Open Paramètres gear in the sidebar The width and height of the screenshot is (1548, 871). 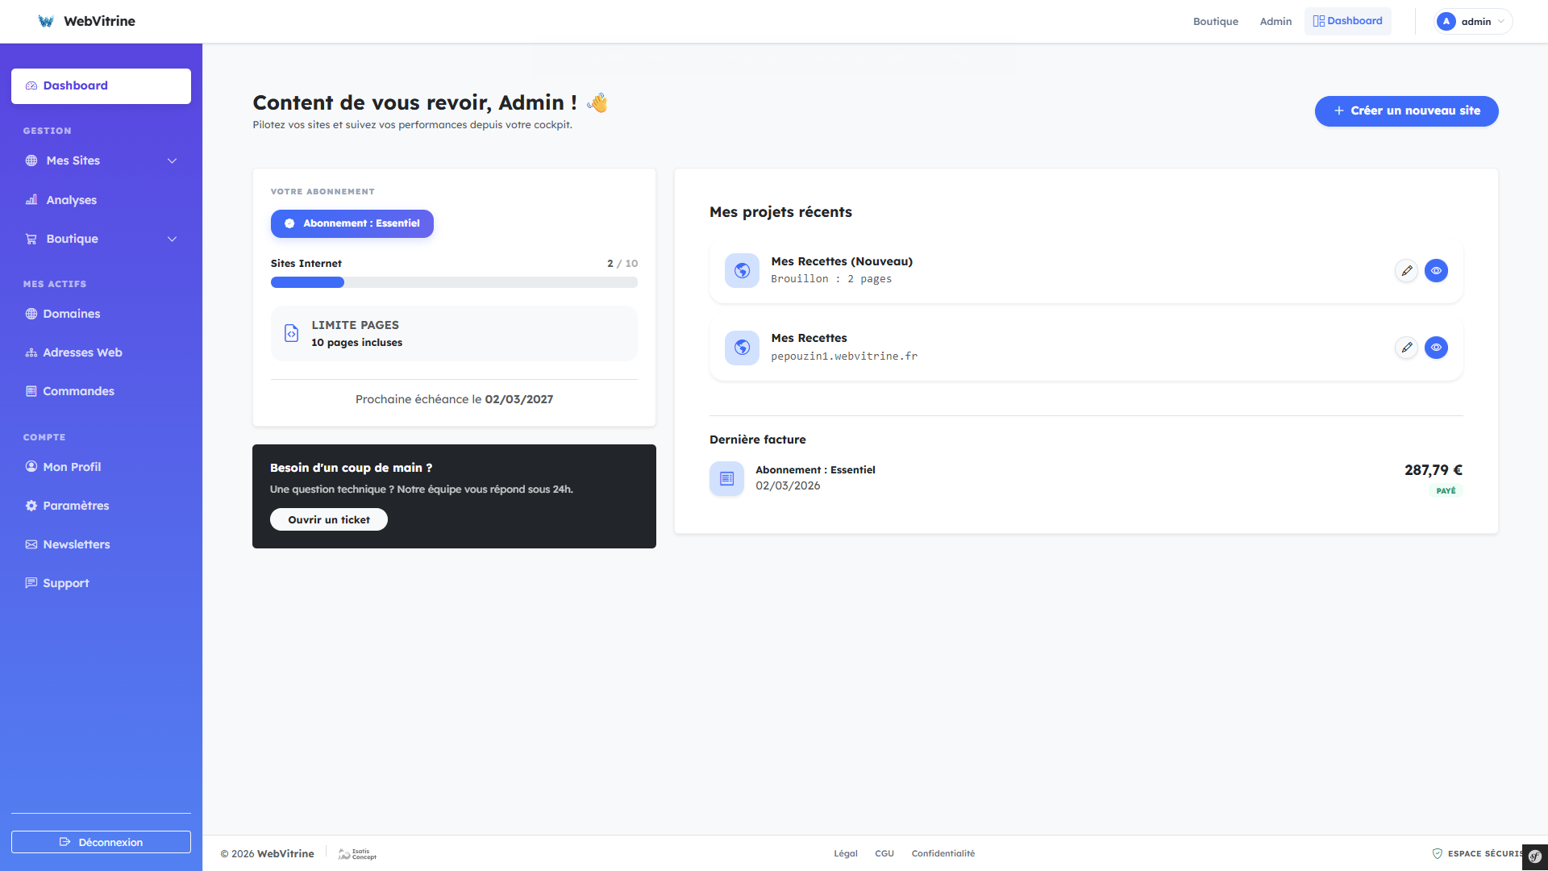[31, 506]
